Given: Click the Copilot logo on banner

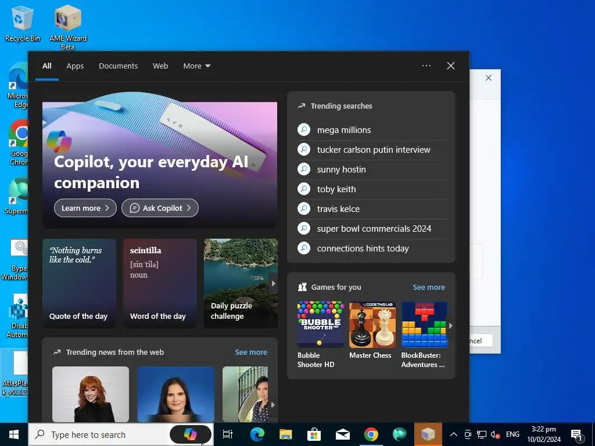Looking at the screenshot, I should pyautogui.click(x=59, y=142).
